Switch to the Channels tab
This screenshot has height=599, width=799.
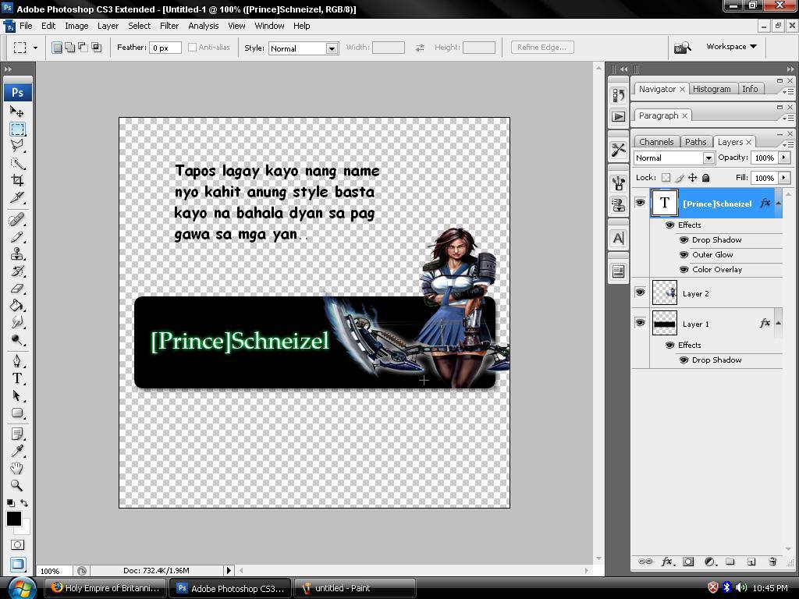(656, 142)
